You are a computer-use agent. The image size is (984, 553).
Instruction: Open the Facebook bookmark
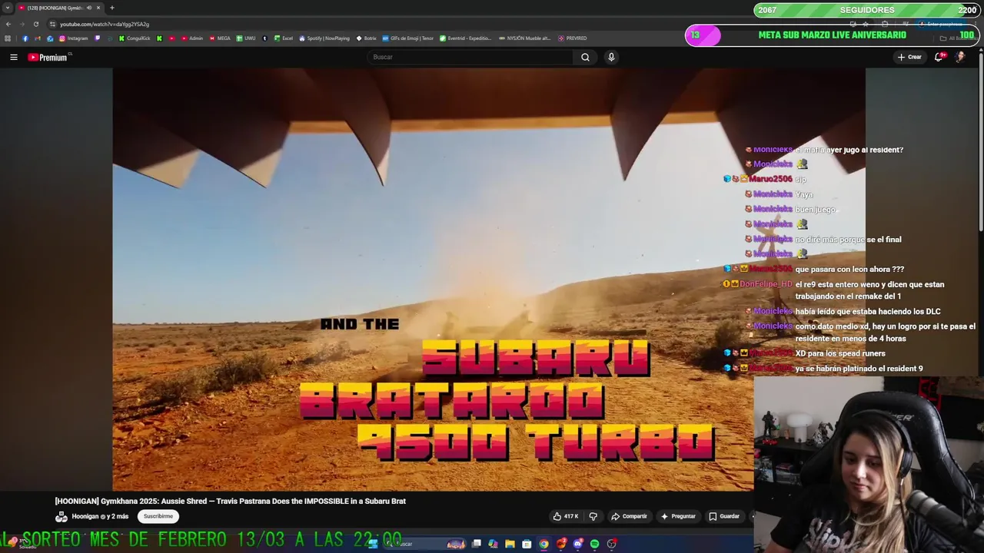pos(25,38)
